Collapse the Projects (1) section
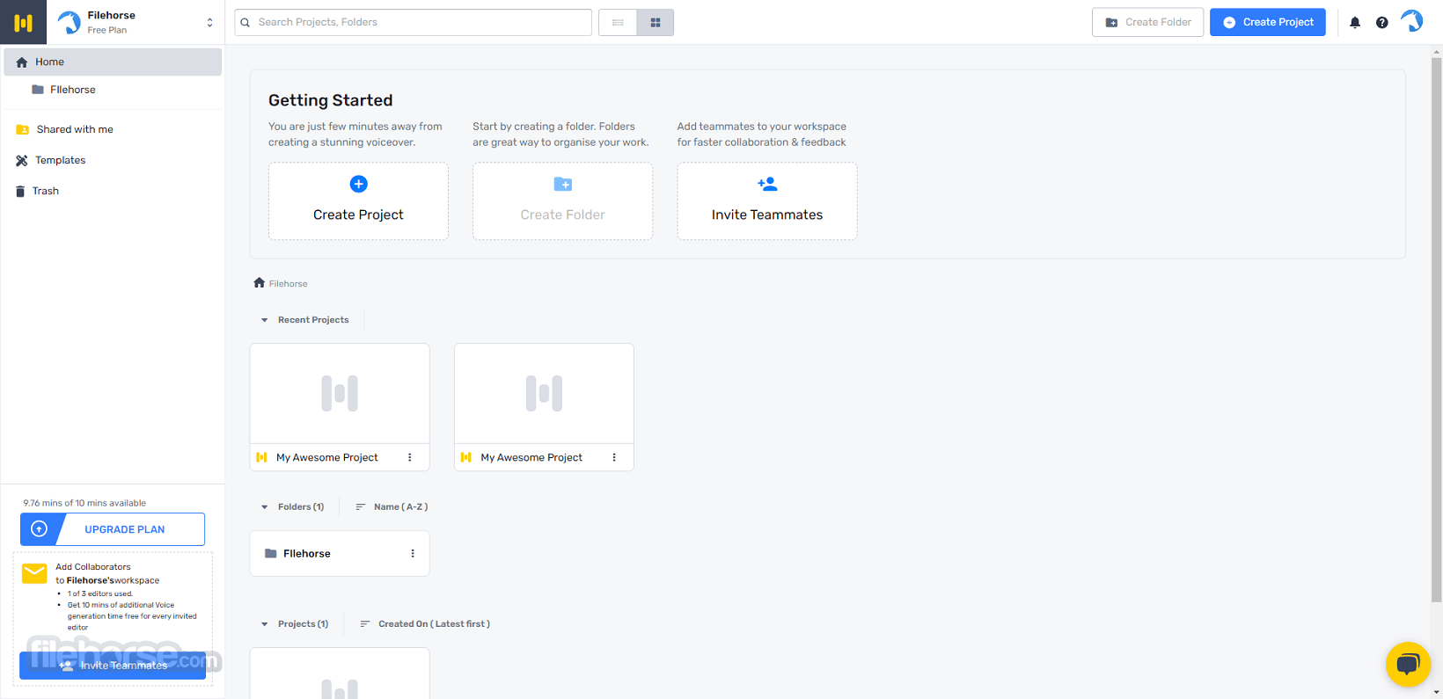This screenshot has height=699, width=1443. click(x=264, y=624)
